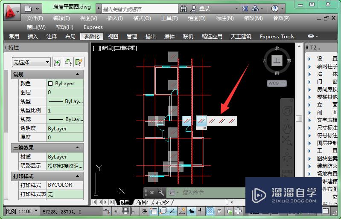341x219 pixels.
Task: Toggle Dynamic UCS in status bar
Action: 181,211
